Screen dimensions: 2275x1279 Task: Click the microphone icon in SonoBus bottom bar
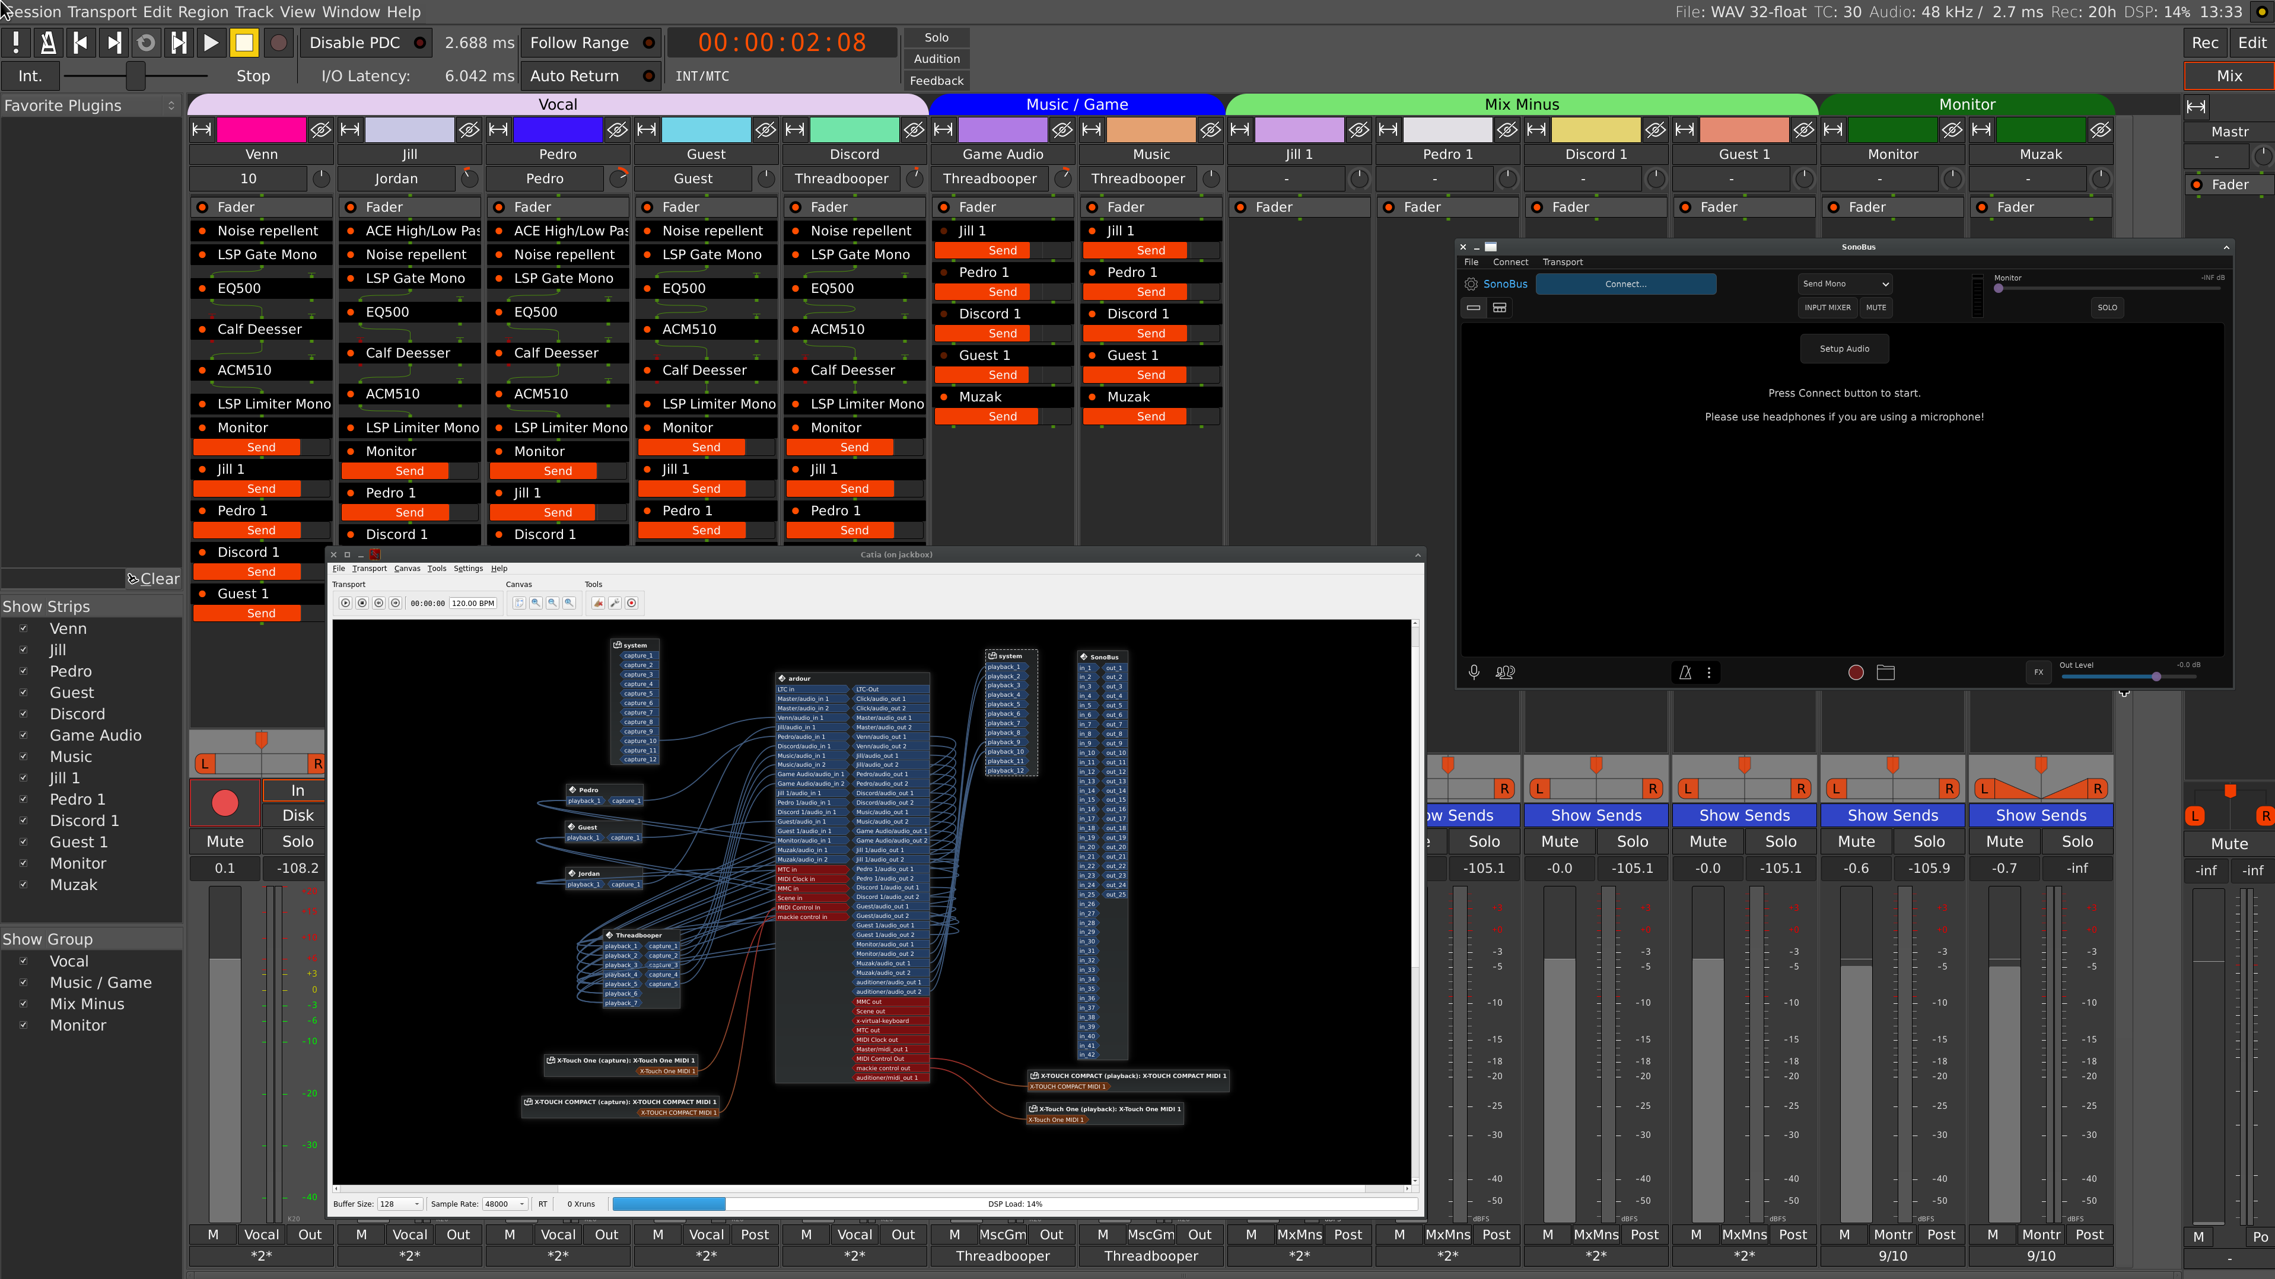click(1474, 672)
